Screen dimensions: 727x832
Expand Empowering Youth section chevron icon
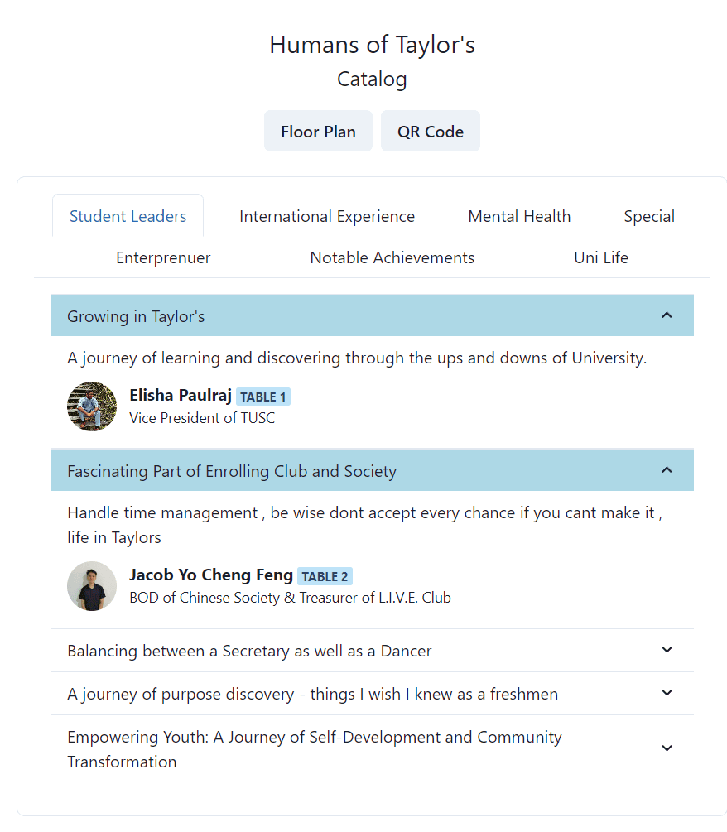(x=667, y=748)
